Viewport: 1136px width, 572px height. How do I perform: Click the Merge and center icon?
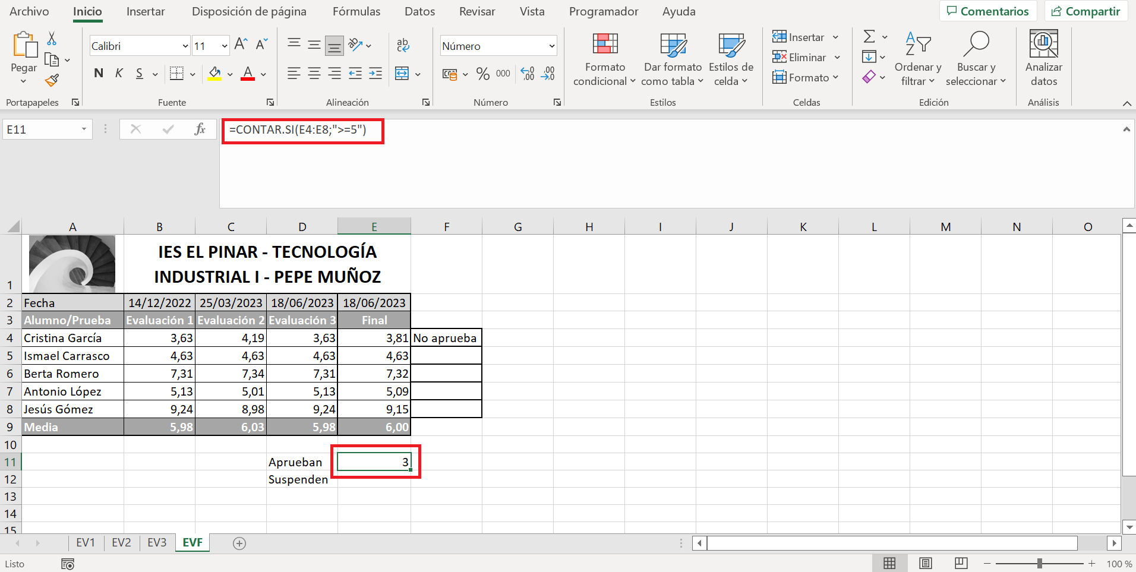tap(402, 74)
